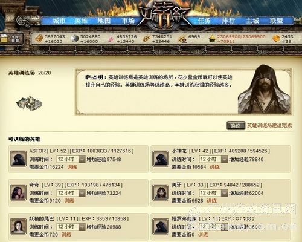The width and height of the screenshot is (302, 242).
Task: Select 奇奇's hero portrait
Action: [x=18, y=192]
